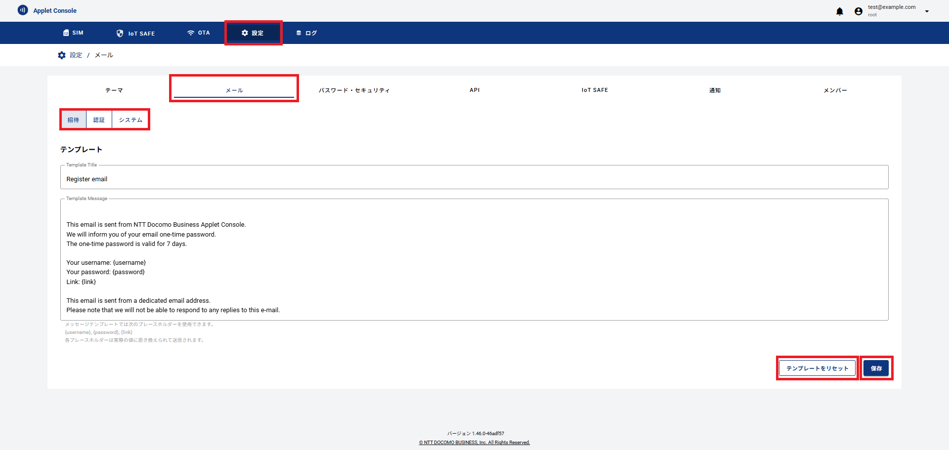949x450 pixels.
Task: Select the 招待 template toggle
Action: click(x=73, y=120)
